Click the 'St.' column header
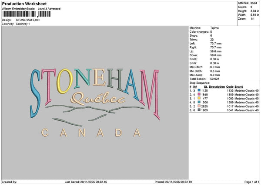The width and height of the screenshot is (261, 185). coord(206,87)
